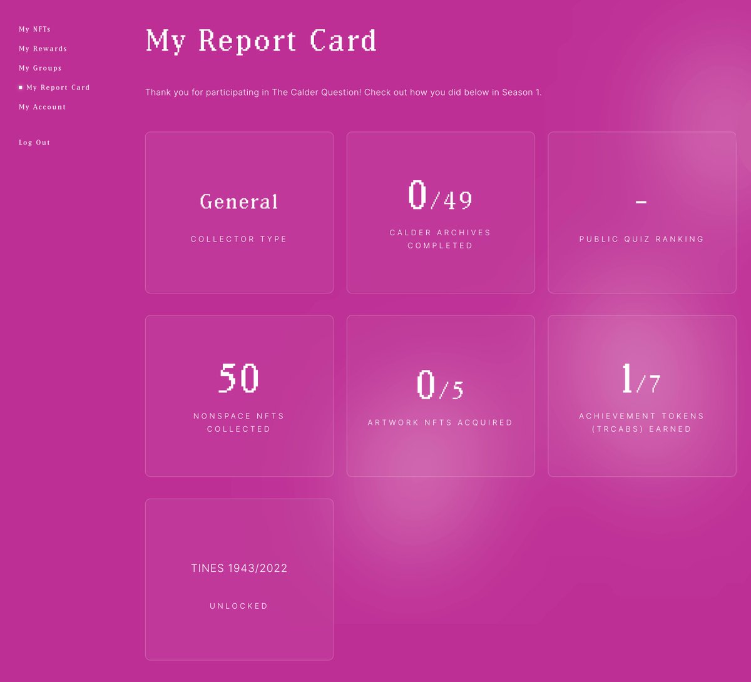Click Nonspace NFTs Collected label
The width and height of the screenshot is (751, 682).
click(239, 422)
